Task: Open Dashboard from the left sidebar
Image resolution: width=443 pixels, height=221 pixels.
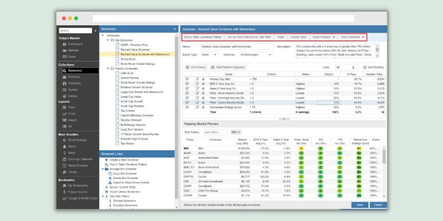Action: tap(75, 44)
